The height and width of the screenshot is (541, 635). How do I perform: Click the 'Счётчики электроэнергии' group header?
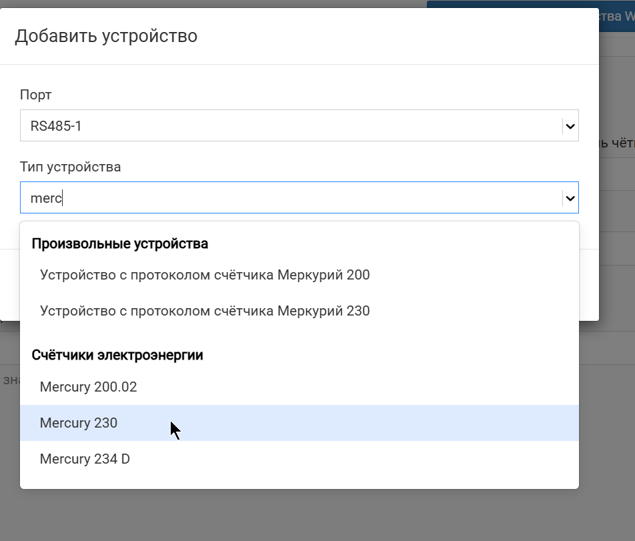pyautogui.click(x=117, y=355)
